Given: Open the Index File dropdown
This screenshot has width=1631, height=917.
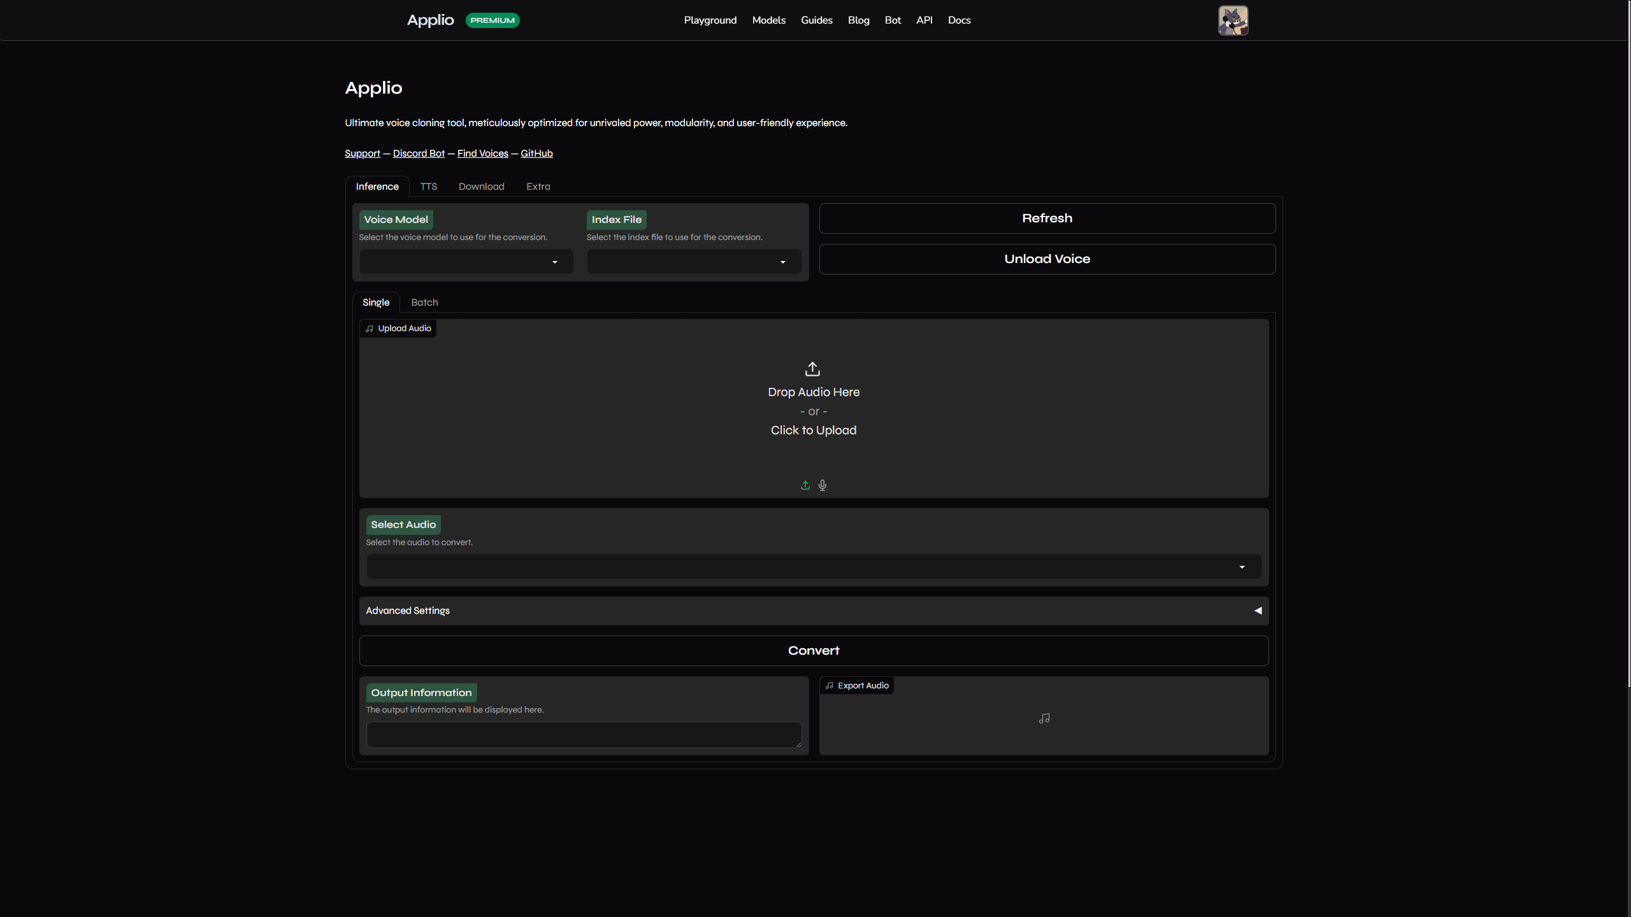Looking at the screenshot, I should pos(694,262).
